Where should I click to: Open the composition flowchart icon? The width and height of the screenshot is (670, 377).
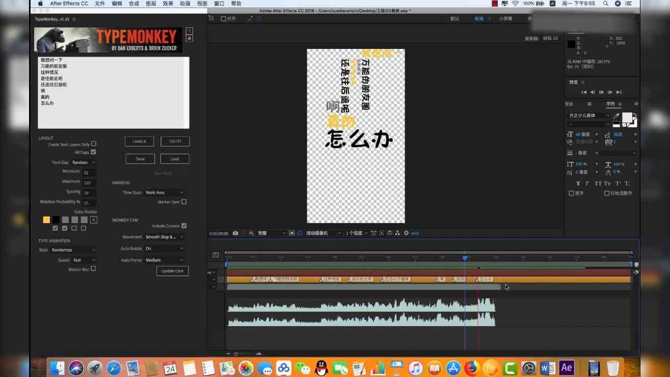tap(397, 233)
